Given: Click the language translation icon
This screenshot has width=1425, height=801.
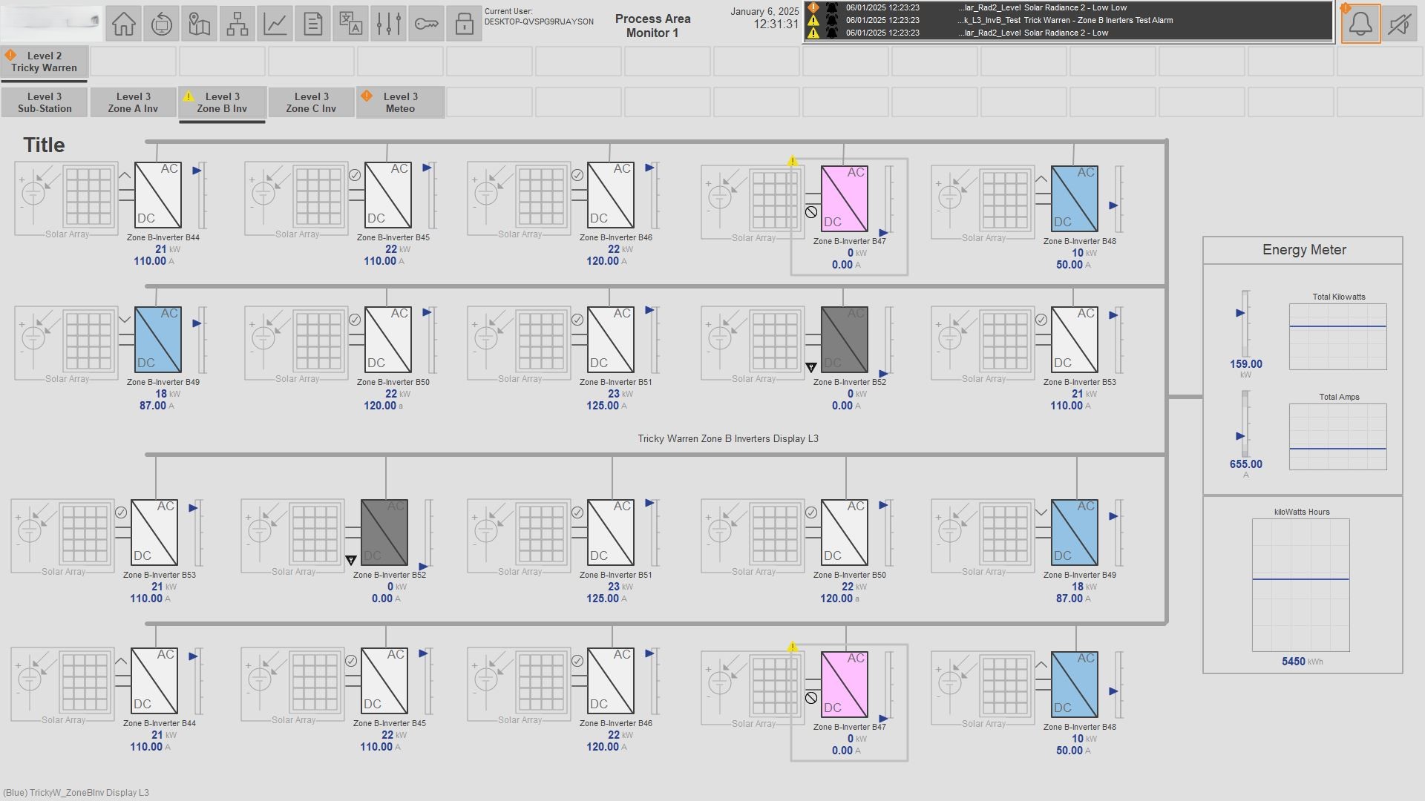Looking at the screenshot, I should pyautogui.click(x=351, y=24).
